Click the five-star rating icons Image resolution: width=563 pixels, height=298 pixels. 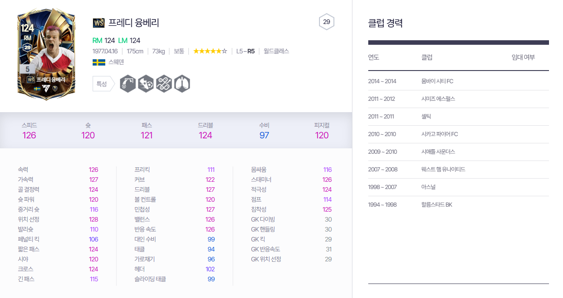pos(210,51)
